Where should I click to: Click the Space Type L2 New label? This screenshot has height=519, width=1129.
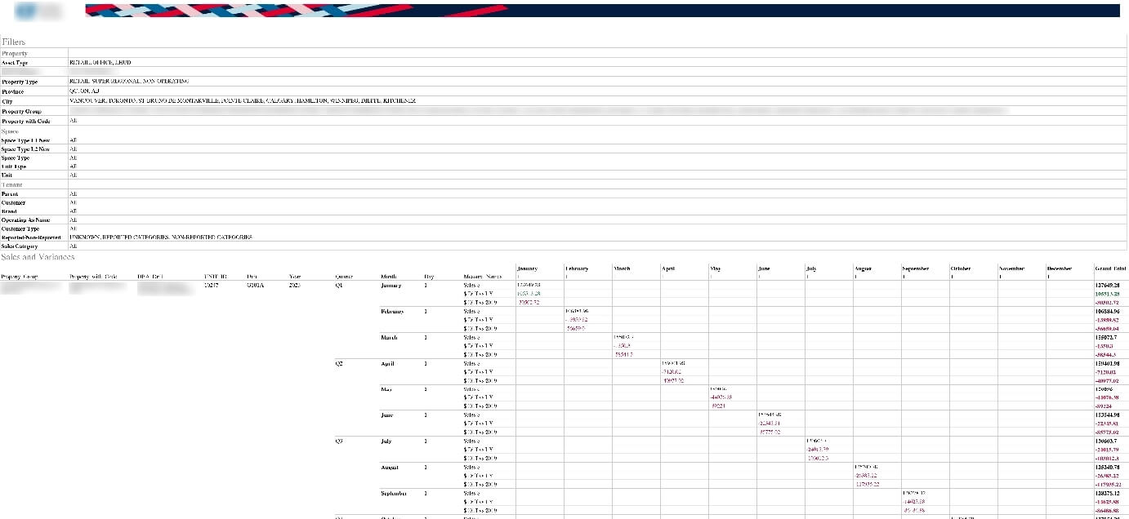(x=25, y=149)
